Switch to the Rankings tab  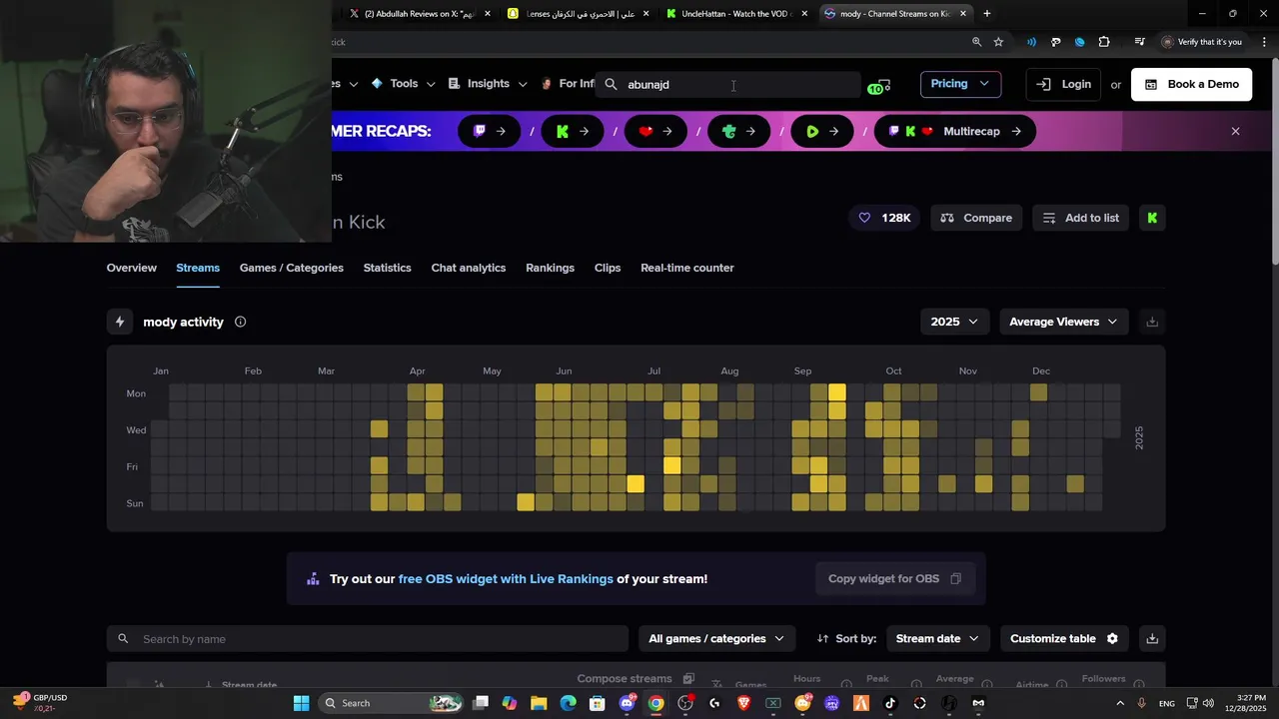(550, 268)
